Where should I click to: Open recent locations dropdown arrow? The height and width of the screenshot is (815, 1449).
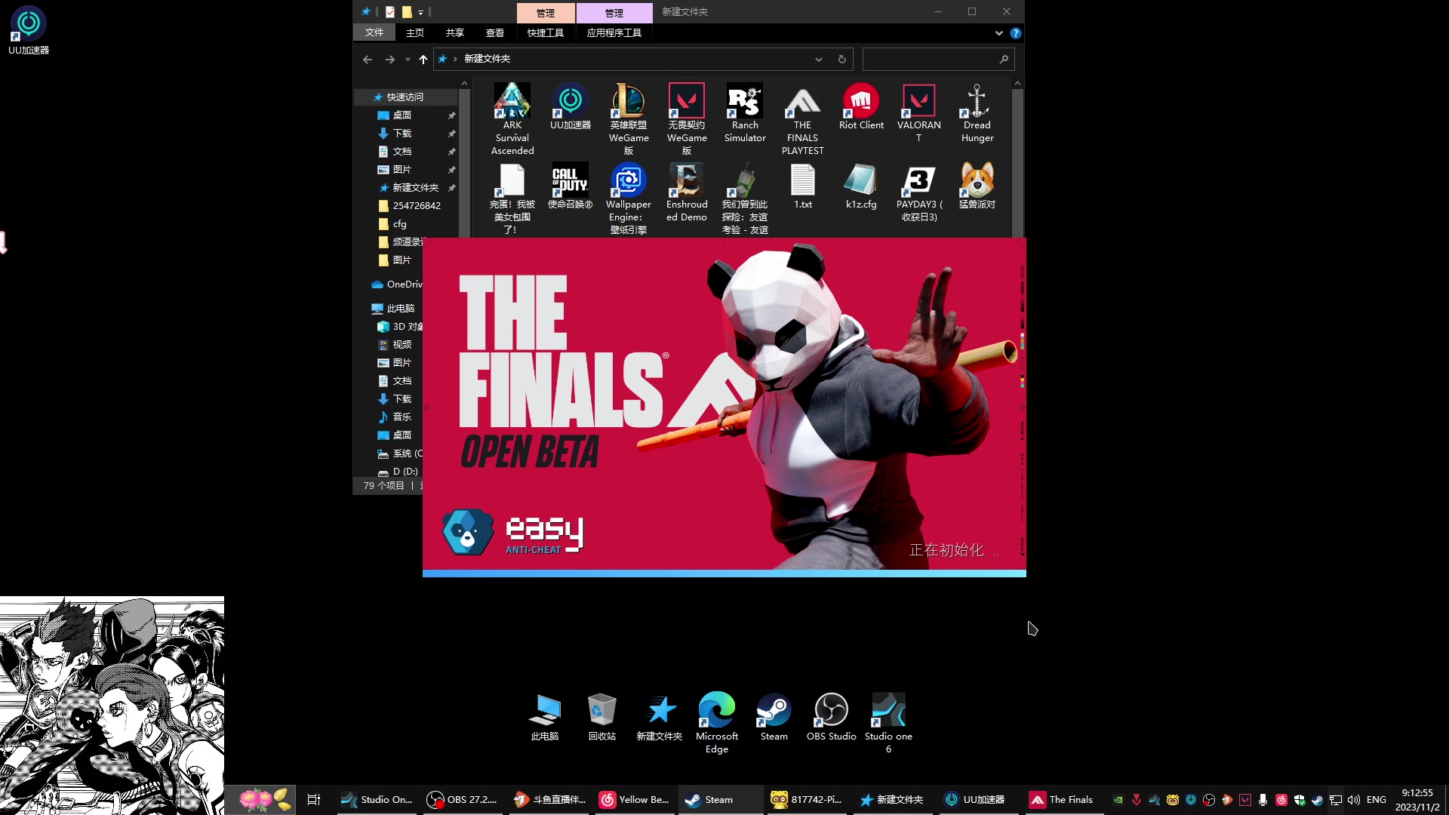coord(408,59)
